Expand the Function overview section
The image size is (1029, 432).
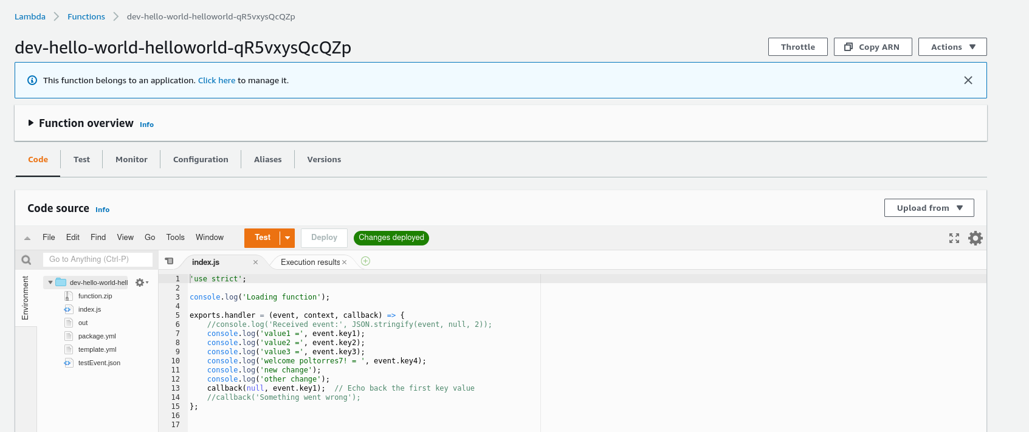point(31,123)
